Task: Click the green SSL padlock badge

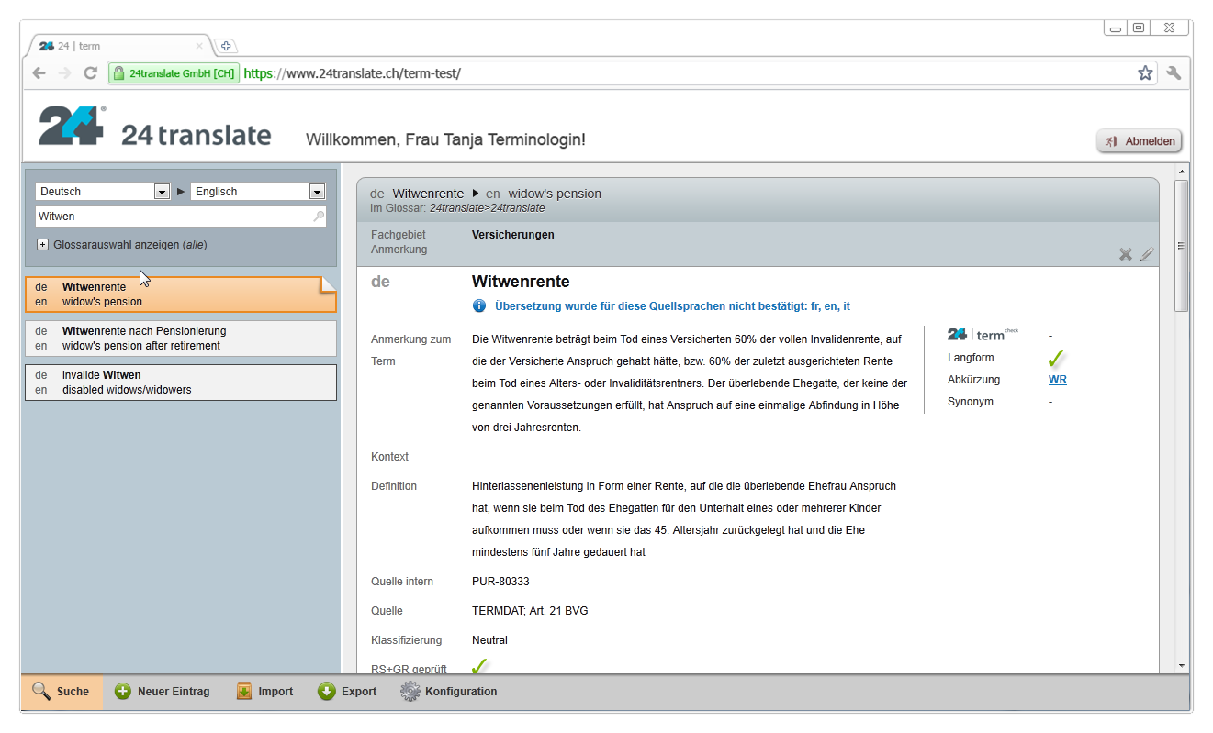Action: pyautogui.click(x=174, y=73)
